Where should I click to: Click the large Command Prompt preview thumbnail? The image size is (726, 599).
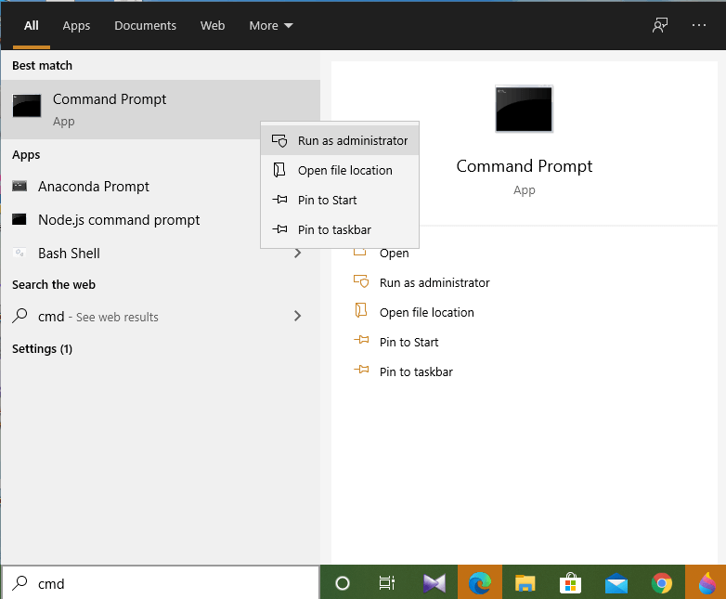pyautogui.click(x=525, y=109)
